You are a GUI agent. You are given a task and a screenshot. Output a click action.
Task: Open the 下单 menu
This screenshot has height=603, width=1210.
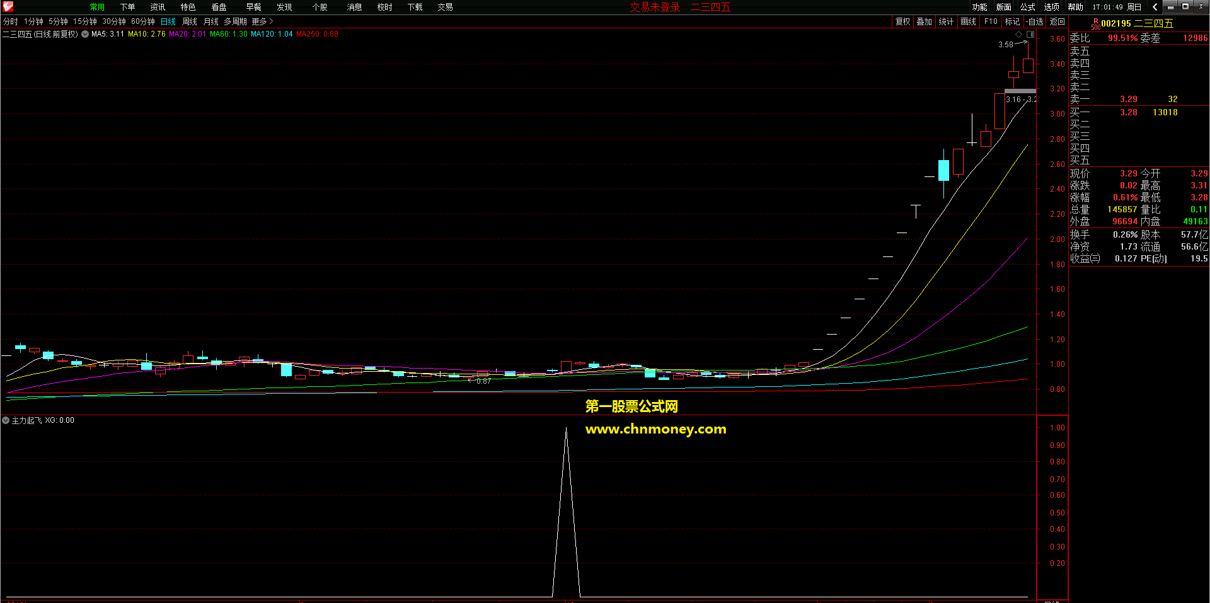[127, 7]
